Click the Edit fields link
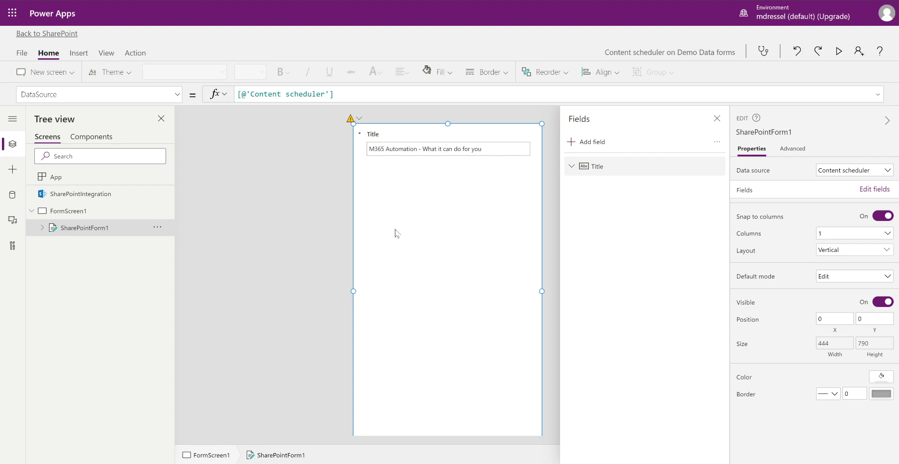The height and width of the screenshot is (464, 899). tap(875, 189)
